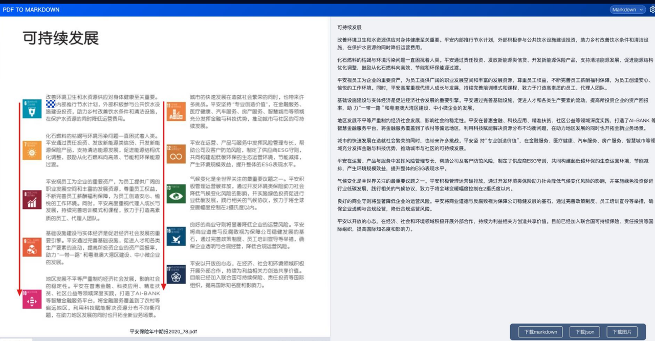Click the markdown paragraph starting 化石燃料的枯竭
This screenshot has height=341, width=655.
(x=495, y=63)
